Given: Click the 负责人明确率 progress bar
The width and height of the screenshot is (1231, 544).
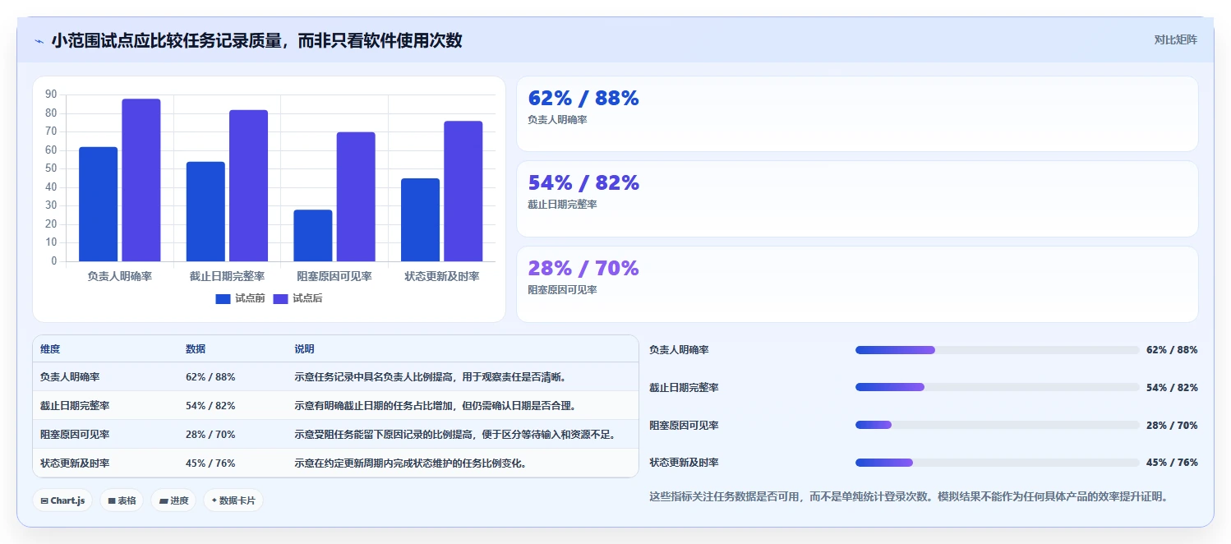Looking at the screenshot, I should pos(998,350).
